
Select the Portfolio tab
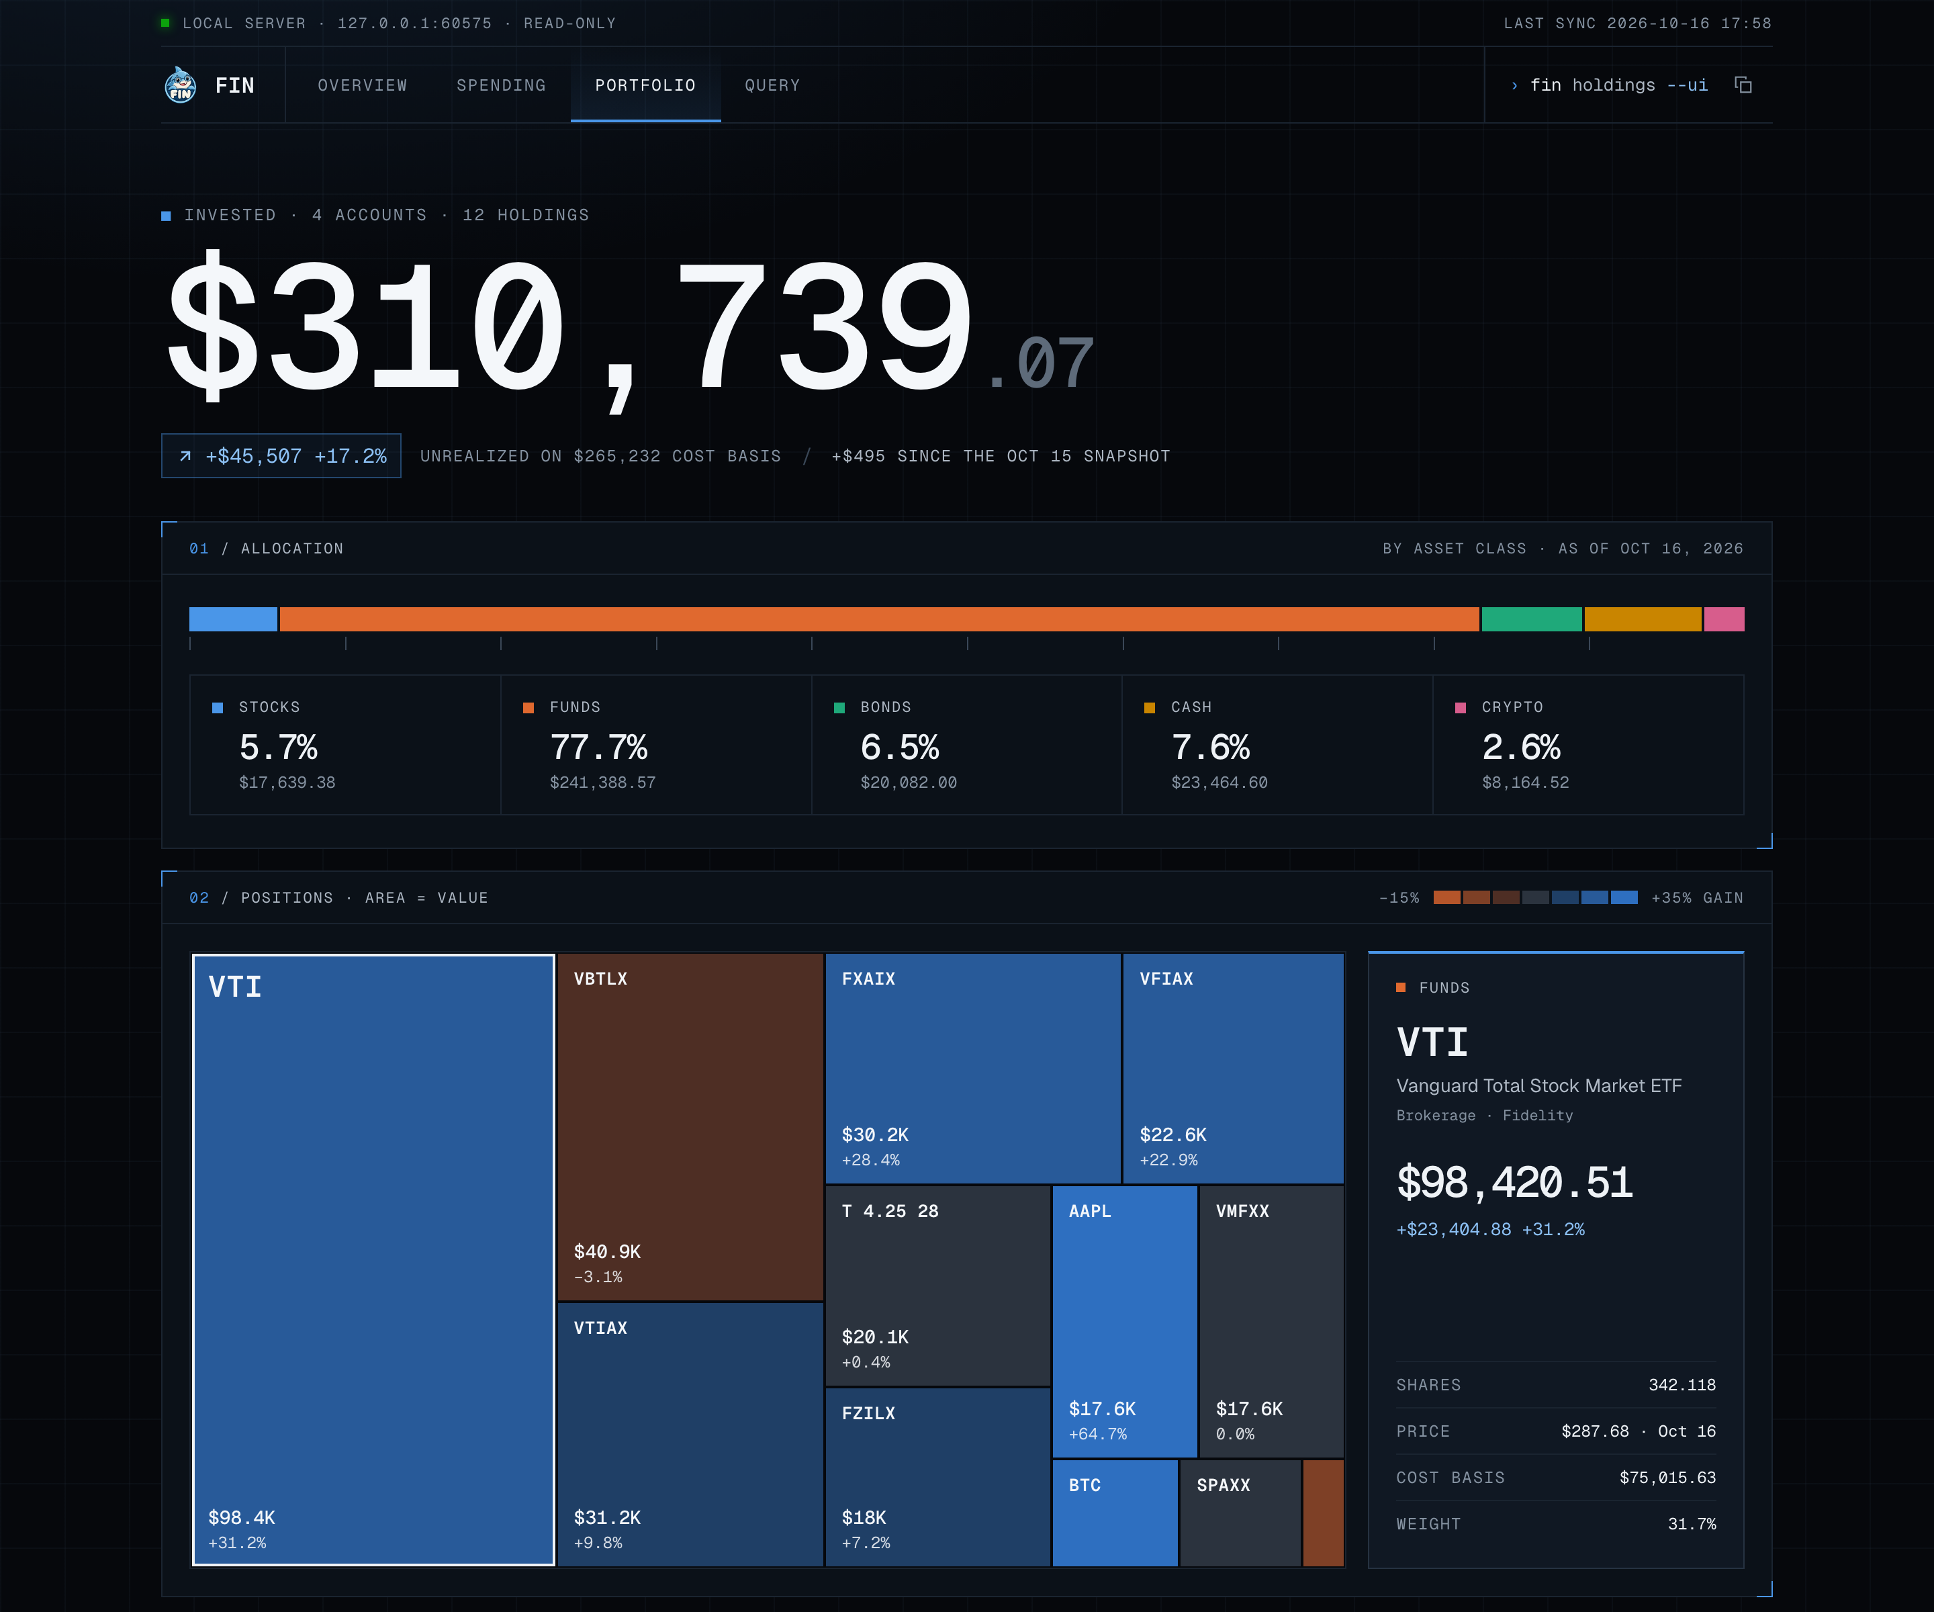[645, 85]
